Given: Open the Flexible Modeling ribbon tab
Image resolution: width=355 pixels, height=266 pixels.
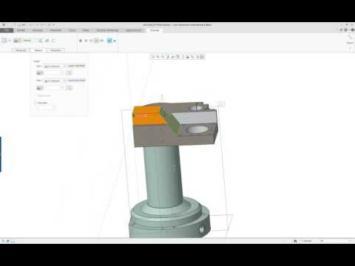Looking at the screenshot, I should [107, 30].
